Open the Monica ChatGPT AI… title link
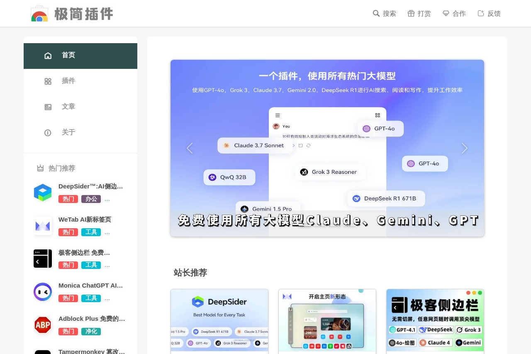 pos(91,286)
